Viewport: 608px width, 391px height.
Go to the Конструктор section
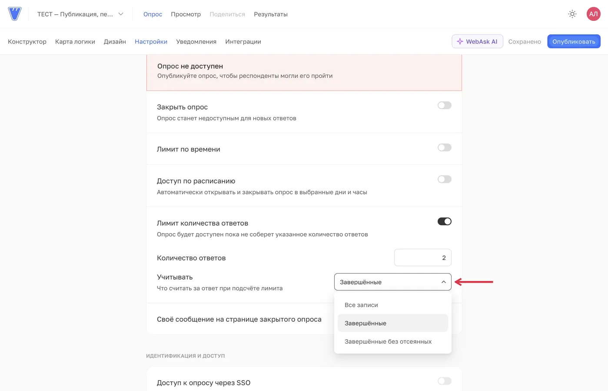27,41
